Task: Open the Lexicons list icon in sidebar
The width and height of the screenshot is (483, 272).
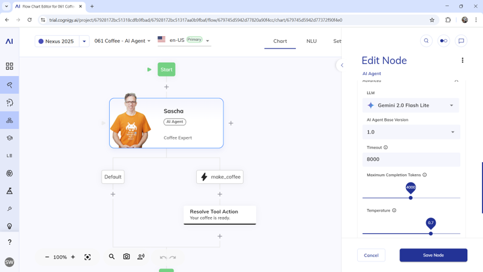Action: 10,155
